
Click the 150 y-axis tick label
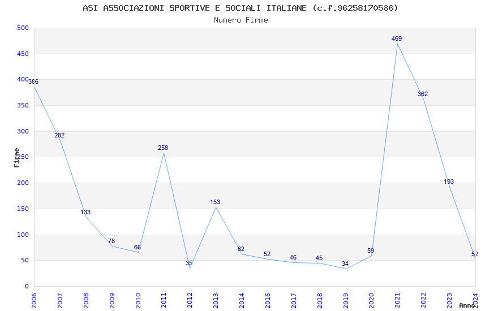[x=23, y=209]
